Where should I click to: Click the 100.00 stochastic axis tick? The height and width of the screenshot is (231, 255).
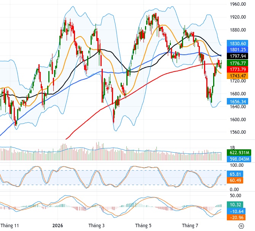[237, 165]
